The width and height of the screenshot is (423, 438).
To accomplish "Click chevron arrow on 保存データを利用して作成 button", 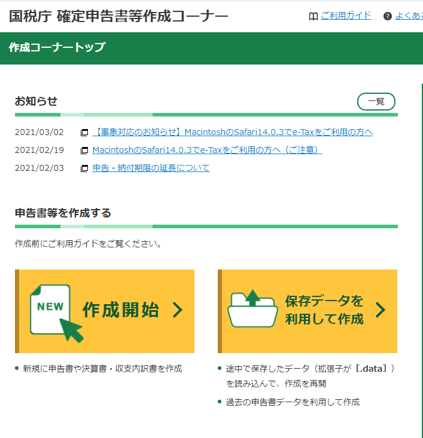I will [381, 310].
